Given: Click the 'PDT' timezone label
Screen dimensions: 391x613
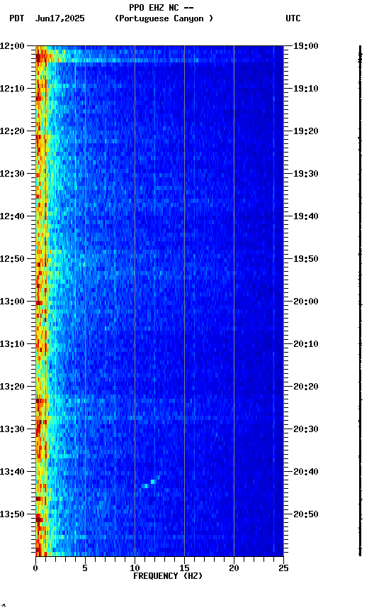Looking at the screenshot, I should pos(17,18).
